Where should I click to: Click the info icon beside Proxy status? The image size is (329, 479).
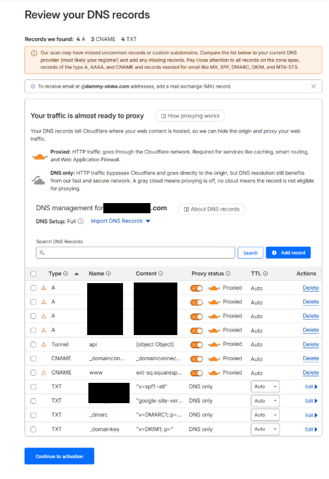click(x=228, y=274)
